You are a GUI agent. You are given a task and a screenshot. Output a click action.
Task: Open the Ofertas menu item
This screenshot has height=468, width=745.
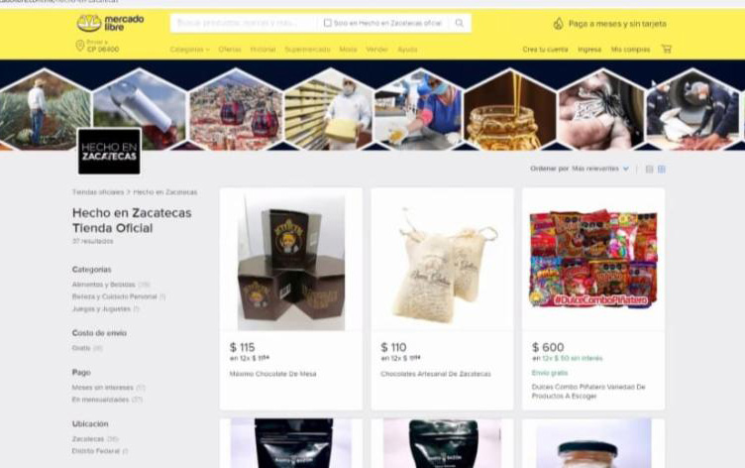(x=230, y=50)
